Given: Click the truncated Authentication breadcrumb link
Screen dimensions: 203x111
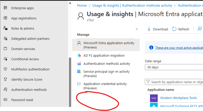Looking at the screenshot, I should tap(190, 5).
